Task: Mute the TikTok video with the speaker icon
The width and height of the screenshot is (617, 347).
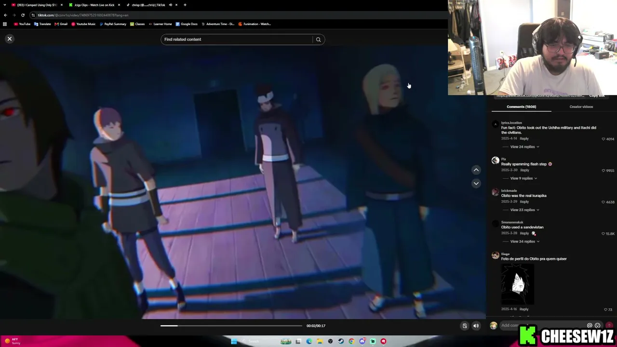Action: tap(476, 326)
